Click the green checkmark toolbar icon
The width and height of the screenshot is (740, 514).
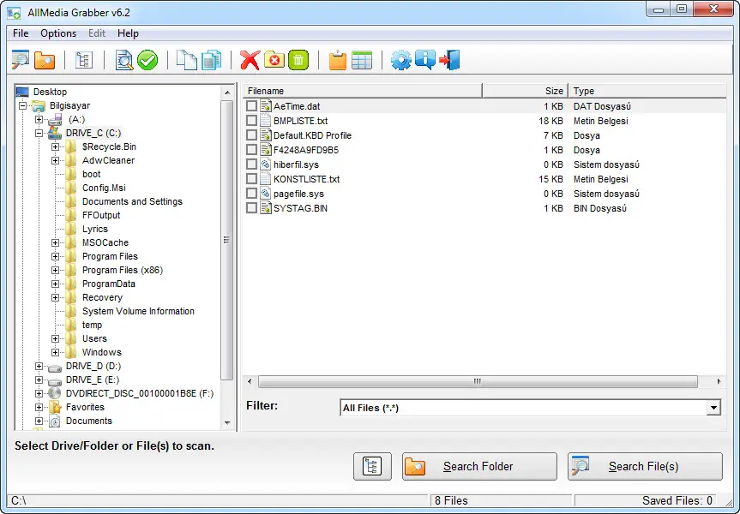147,60
